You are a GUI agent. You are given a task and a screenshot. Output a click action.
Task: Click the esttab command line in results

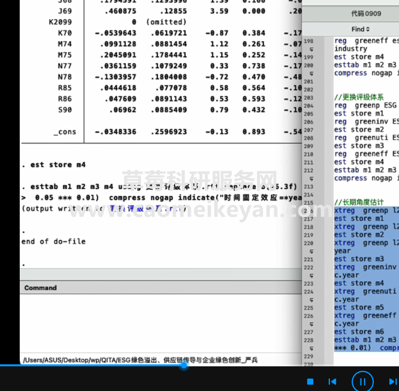click(x=159, y=187)
